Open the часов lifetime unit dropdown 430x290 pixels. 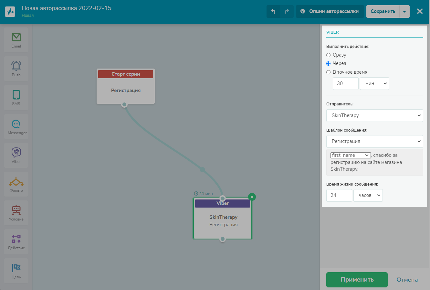coord(368,195)
